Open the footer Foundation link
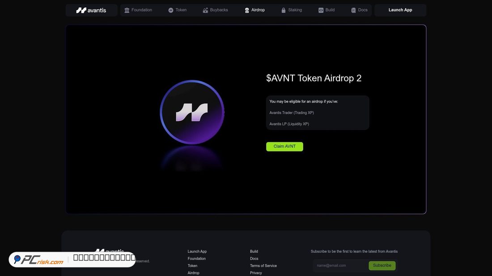The image size is (492, 276). 196,259
